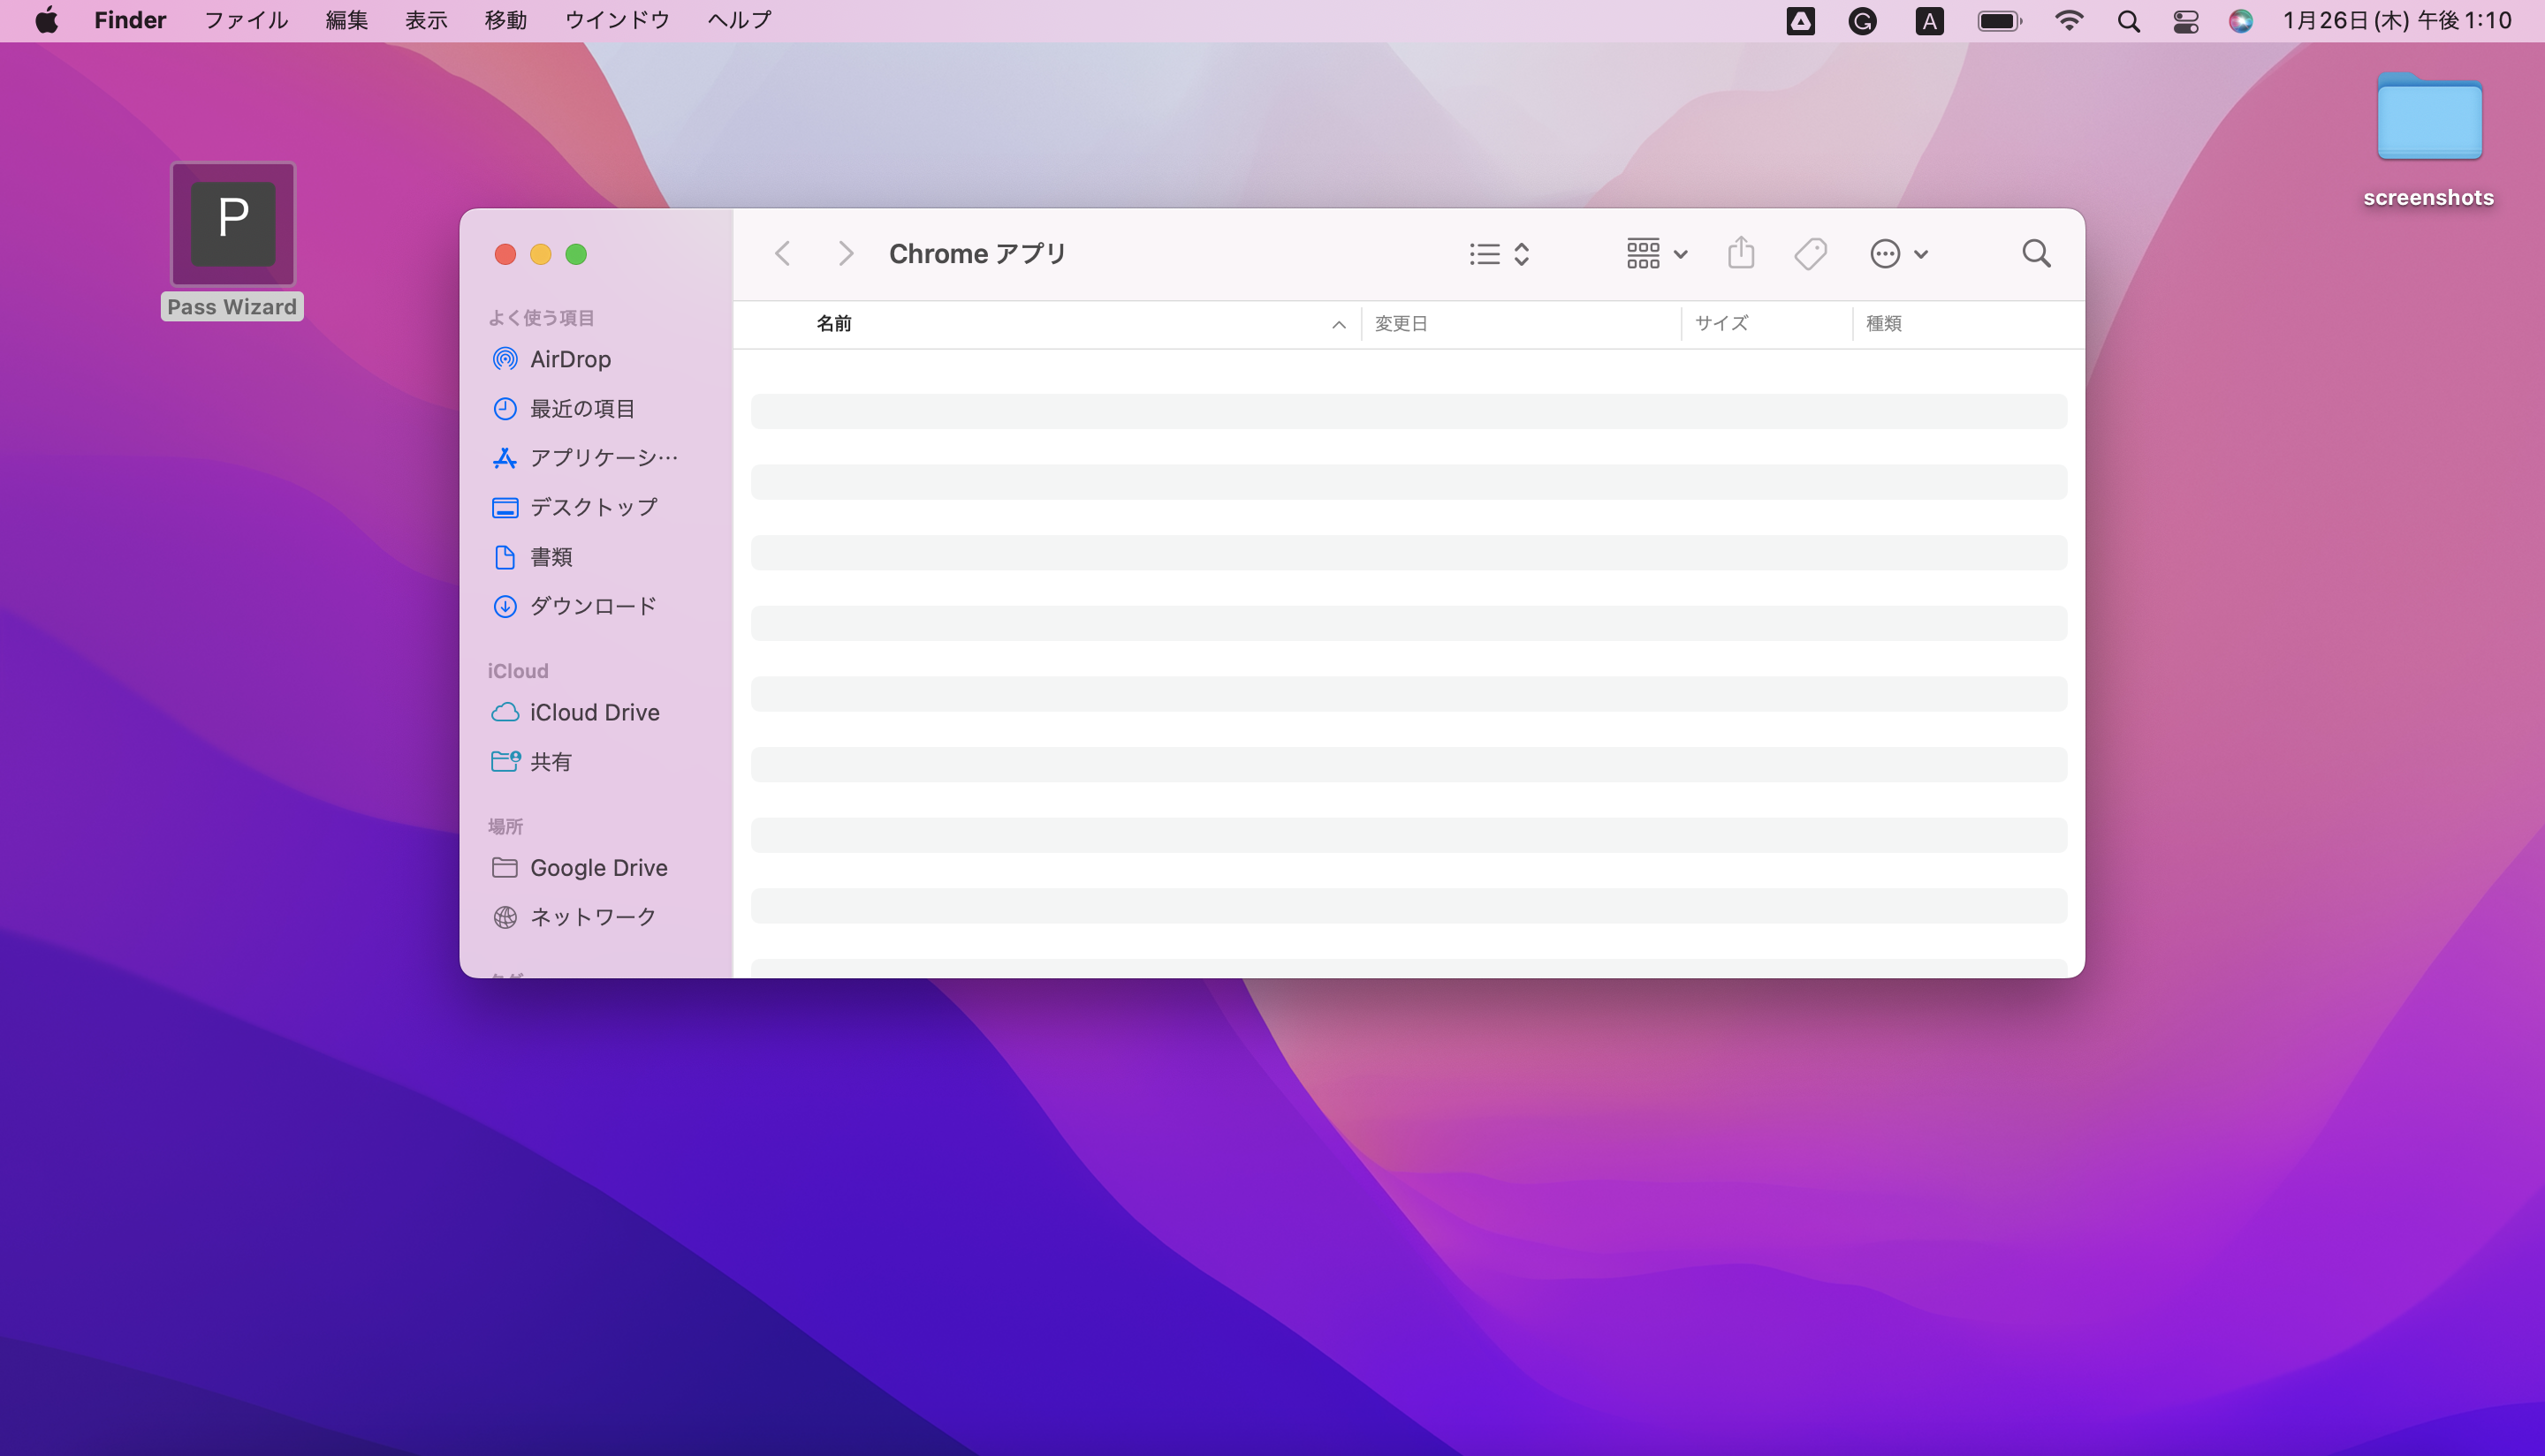Click forward navigation button in Finder
The image size is (2545, 1456).
(844, 253)
